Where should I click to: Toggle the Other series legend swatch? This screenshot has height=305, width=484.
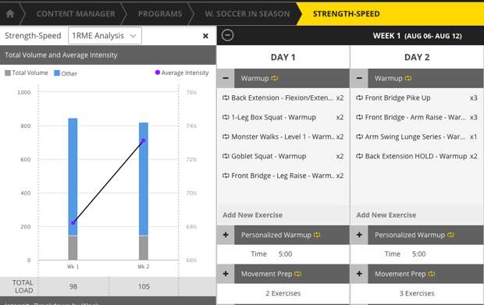(x=57, y=73)
